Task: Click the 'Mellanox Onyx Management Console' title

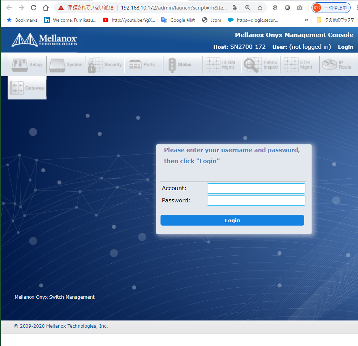Action: [x=294, y=35]
